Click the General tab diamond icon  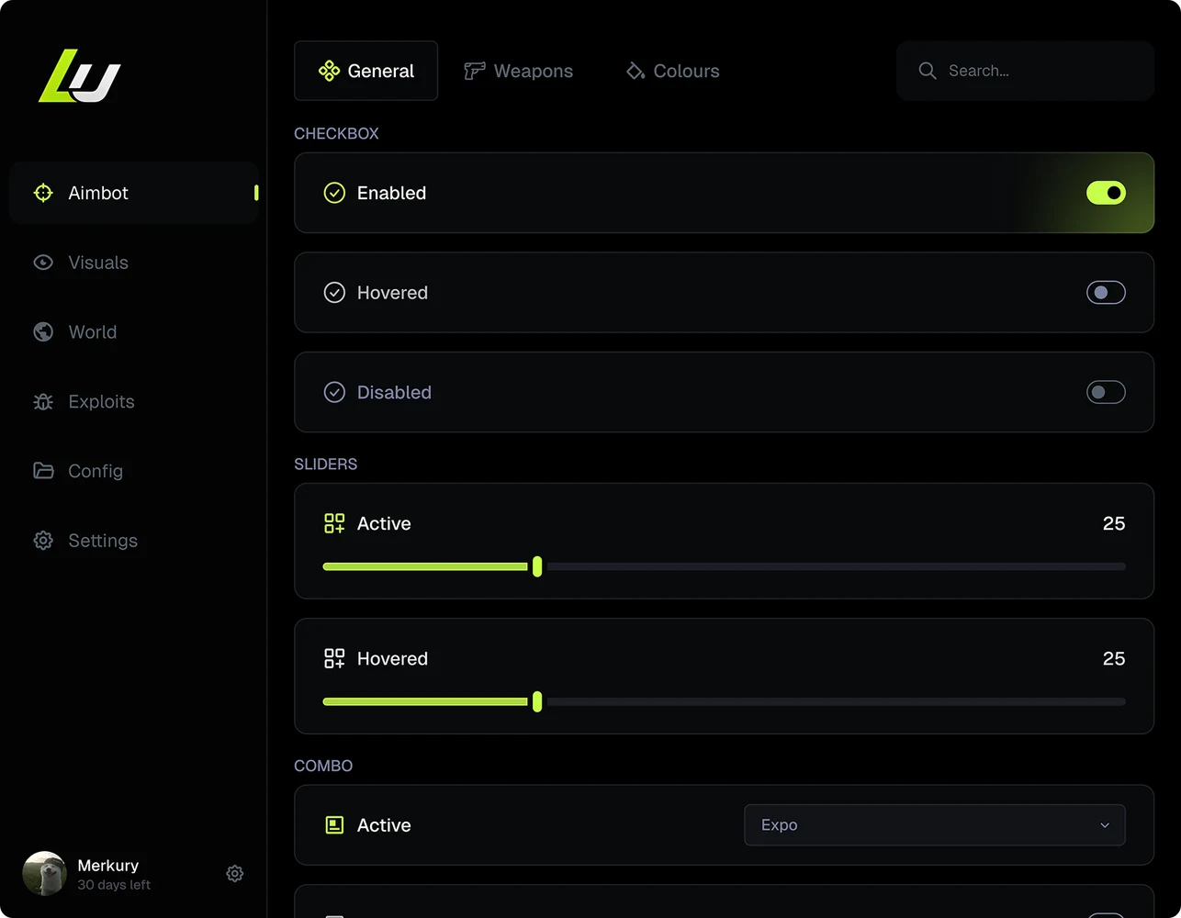point(329,71)
